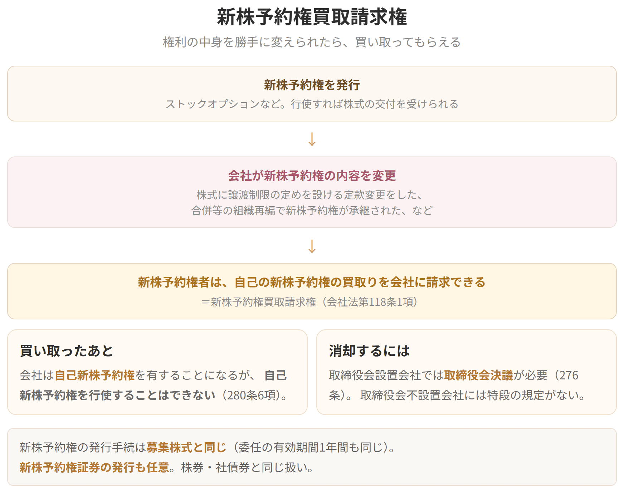624x493 pixels.
Task: Click the highlighted phrase 新株予約権証券の発行も任意
Action: [94, 467]
